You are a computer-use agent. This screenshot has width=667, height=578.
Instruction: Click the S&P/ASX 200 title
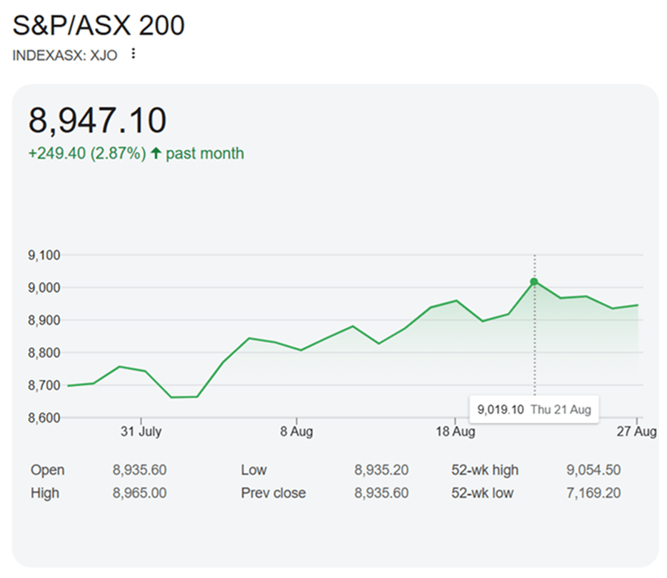point(99,25)
